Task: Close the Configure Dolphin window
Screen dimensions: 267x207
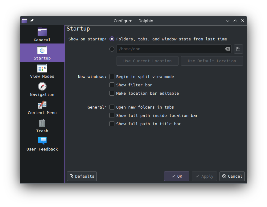Action: [x=243, y=21]
